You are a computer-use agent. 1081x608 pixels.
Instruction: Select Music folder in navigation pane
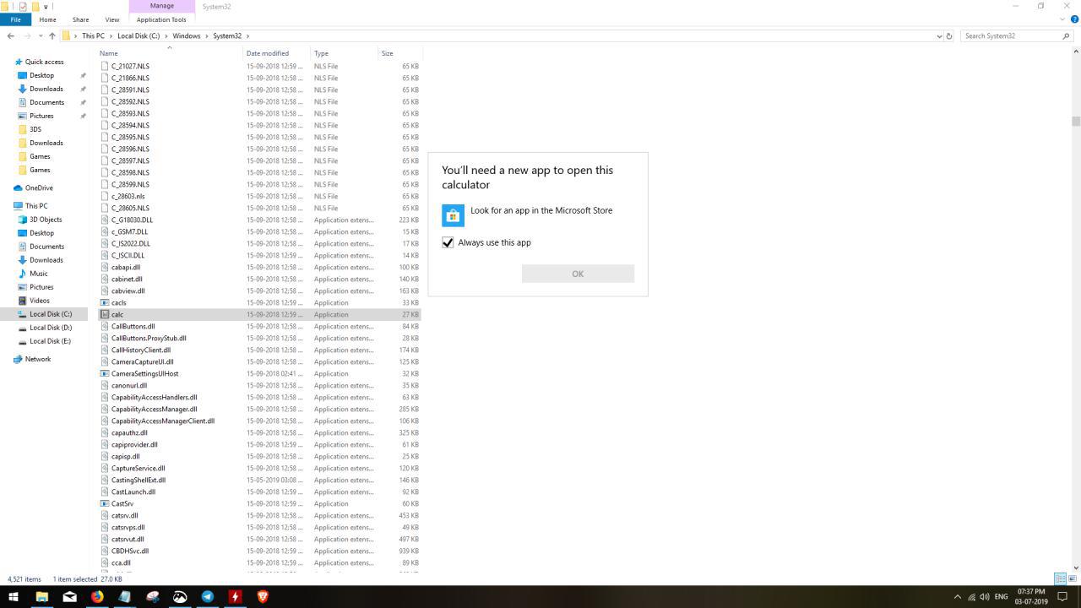pyautogui.click(x=39, y=274)
